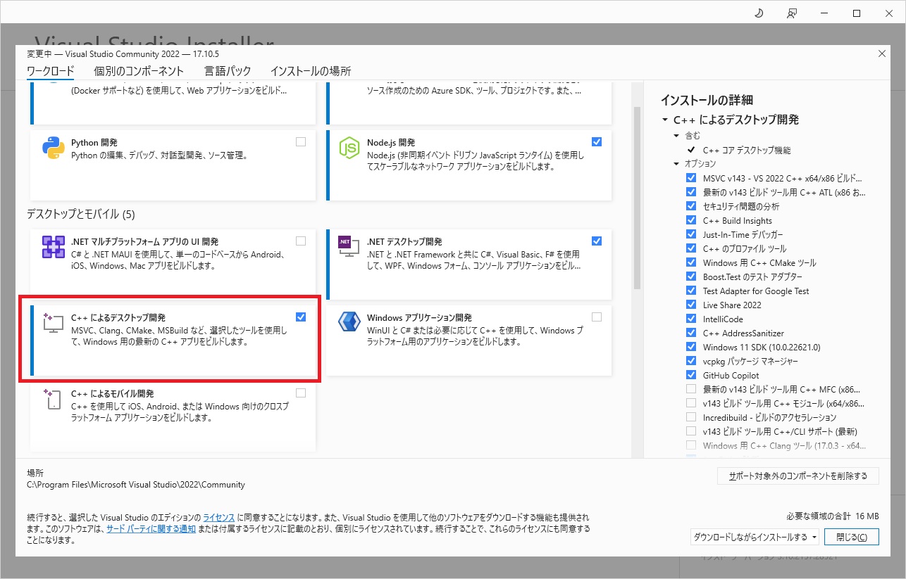Collapse C++ によるデスクトップ開発 details tree
This screenshot has width=906, height=579.
(x=664, y=120)
